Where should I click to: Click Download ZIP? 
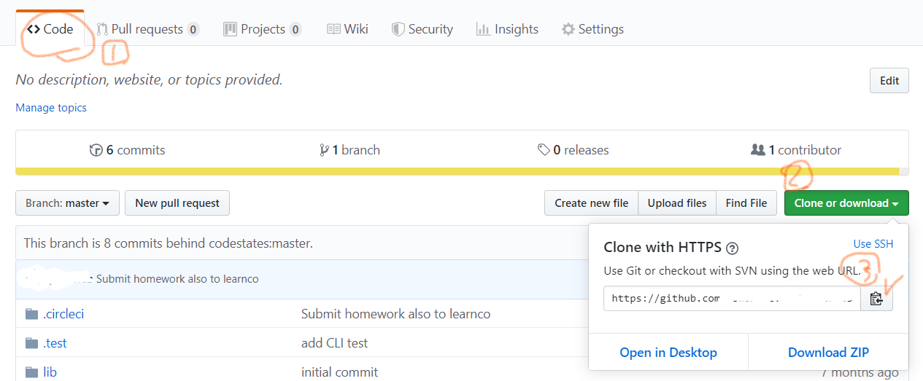tap(829, 353)
